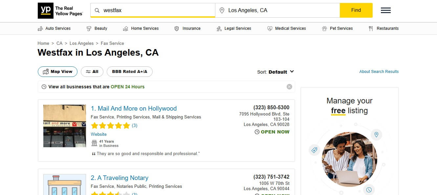Toggle the Map View option

click(57, 71)
